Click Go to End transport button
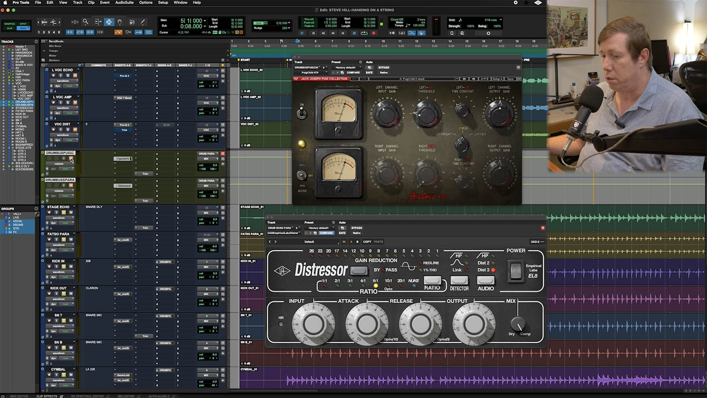The height and width of the screenshot is (398, 707). click(343, 33)
